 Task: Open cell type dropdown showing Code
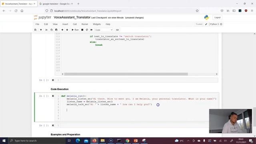coord(104,30)
